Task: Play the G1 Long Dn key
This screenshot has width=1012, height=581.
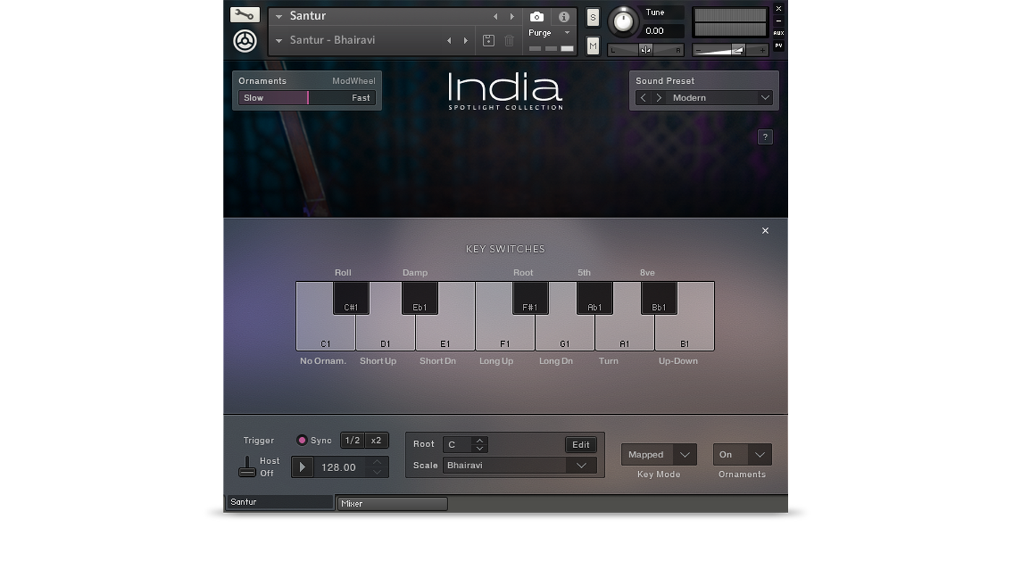Action: pyautogui.click(x=565, y=334)
